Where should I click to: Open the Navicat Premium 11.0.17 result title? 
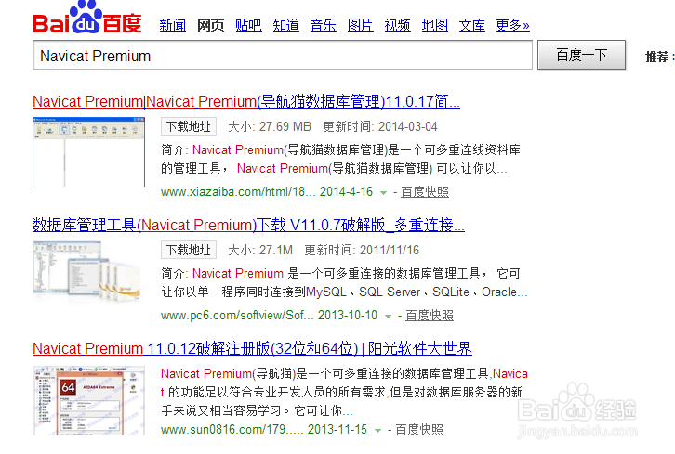[x=246, y=101]
